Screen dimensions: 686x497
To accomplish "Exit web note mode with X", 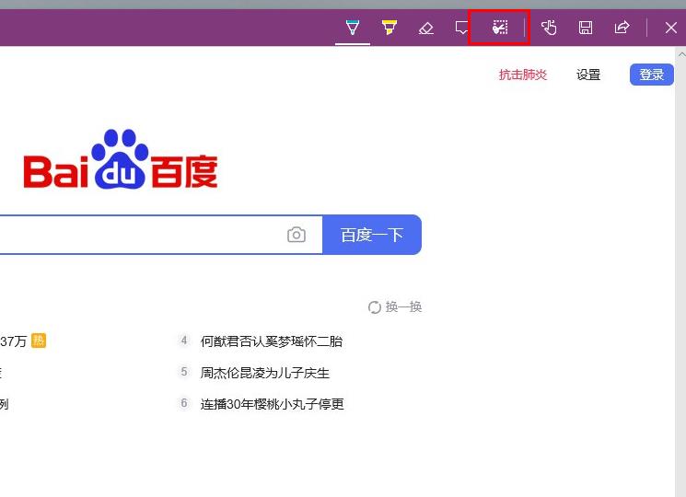I will pos(670,28).
